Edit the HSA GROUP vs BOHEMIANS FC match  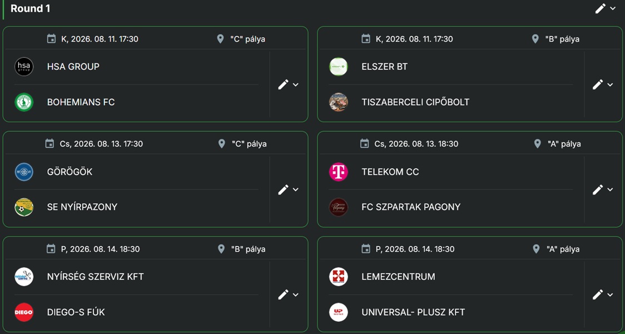[x=283, y=84]
